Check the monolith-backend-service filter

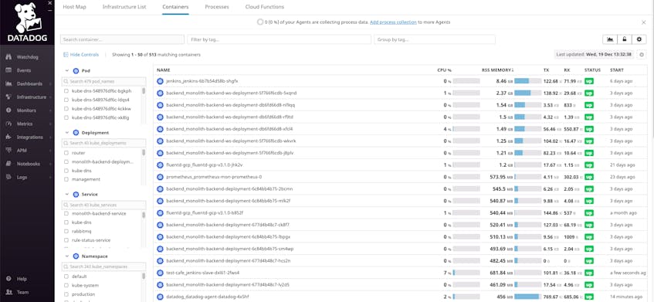tap(66, 214)
